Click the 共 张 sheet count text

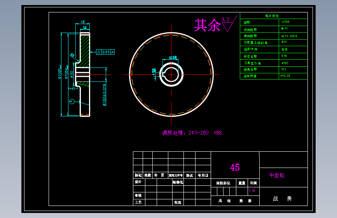tap(224, 201)
